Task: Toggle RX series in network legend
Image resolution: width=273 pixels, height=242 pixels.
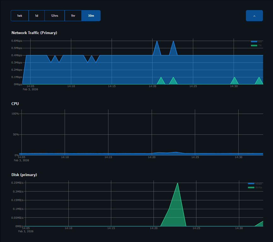Action: [x=256, y=42]
